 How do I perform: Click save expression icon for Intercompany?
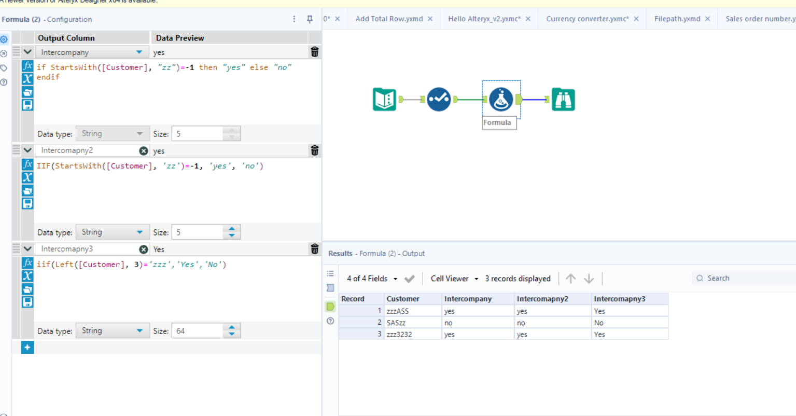[27, 105]
